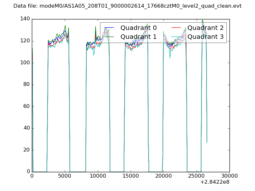Click the Quadrant 0 legend label
This screenshot has height=191, width=255.
pos(139,28)
